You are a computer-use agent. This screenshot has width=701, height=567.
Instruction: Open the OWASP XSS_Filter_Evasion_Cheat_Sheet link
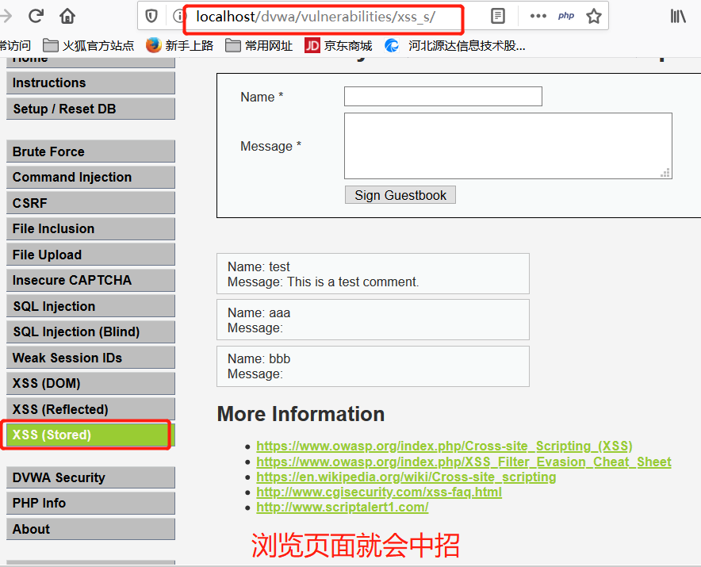click(x=464, y=462)
